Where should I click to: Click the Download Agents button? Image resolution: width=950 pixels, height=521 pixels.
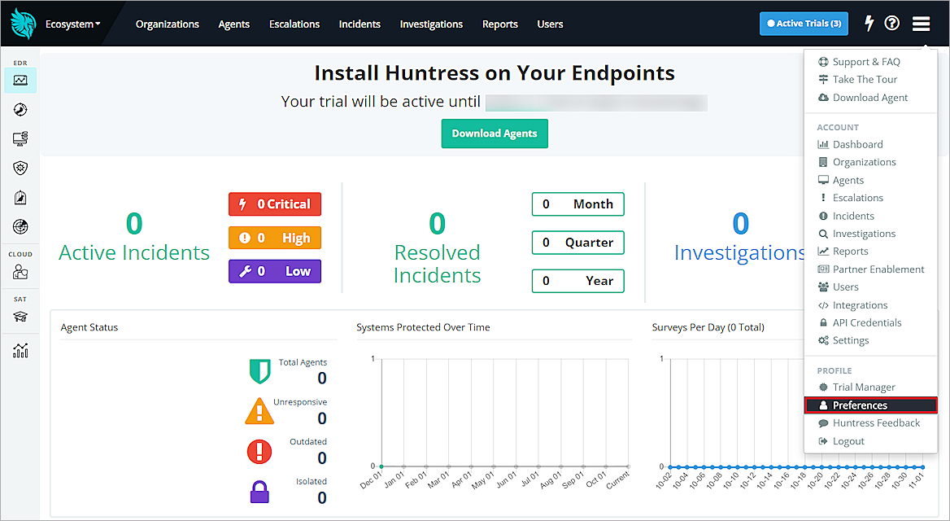(x=495, y=133)
